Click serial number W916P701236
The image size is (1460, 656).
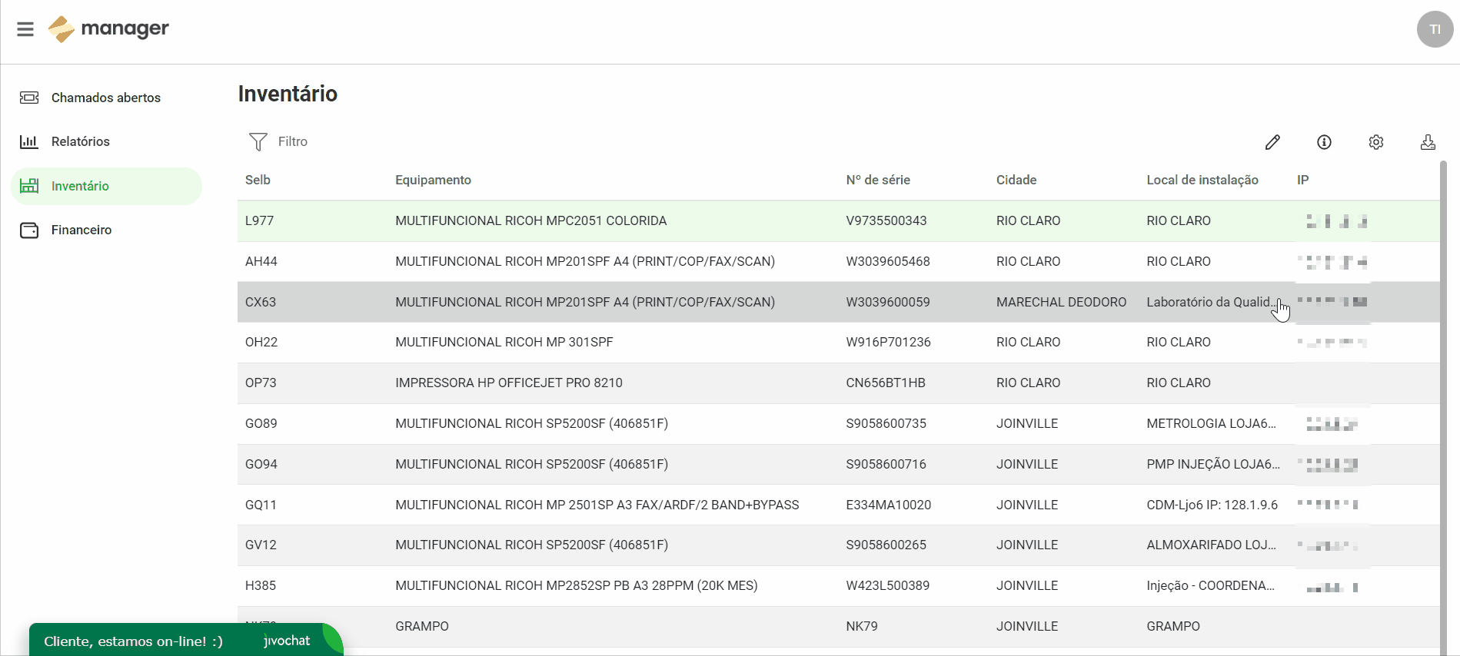(888, 343)
